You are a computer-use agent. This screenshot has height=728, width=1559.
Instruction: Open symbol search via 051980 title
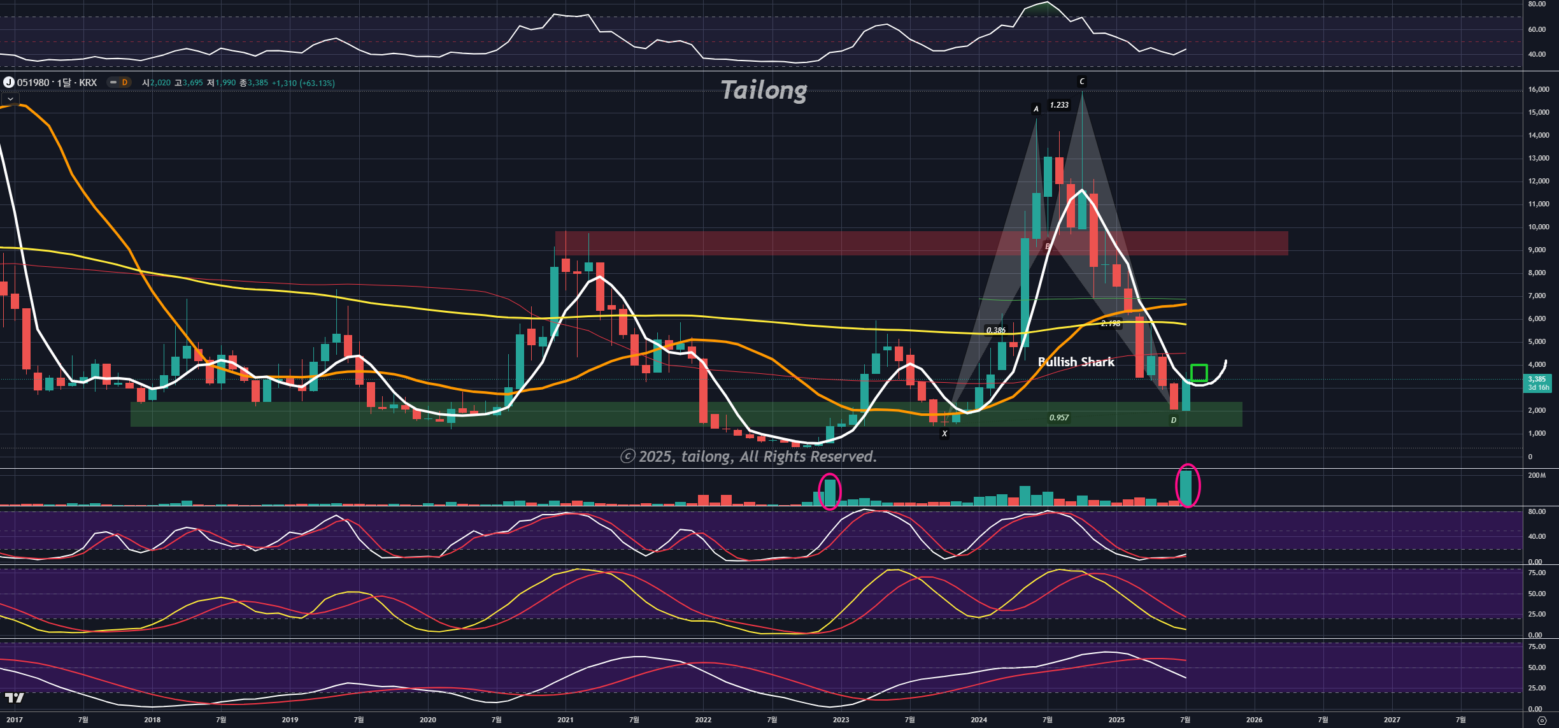click(33, 83)
